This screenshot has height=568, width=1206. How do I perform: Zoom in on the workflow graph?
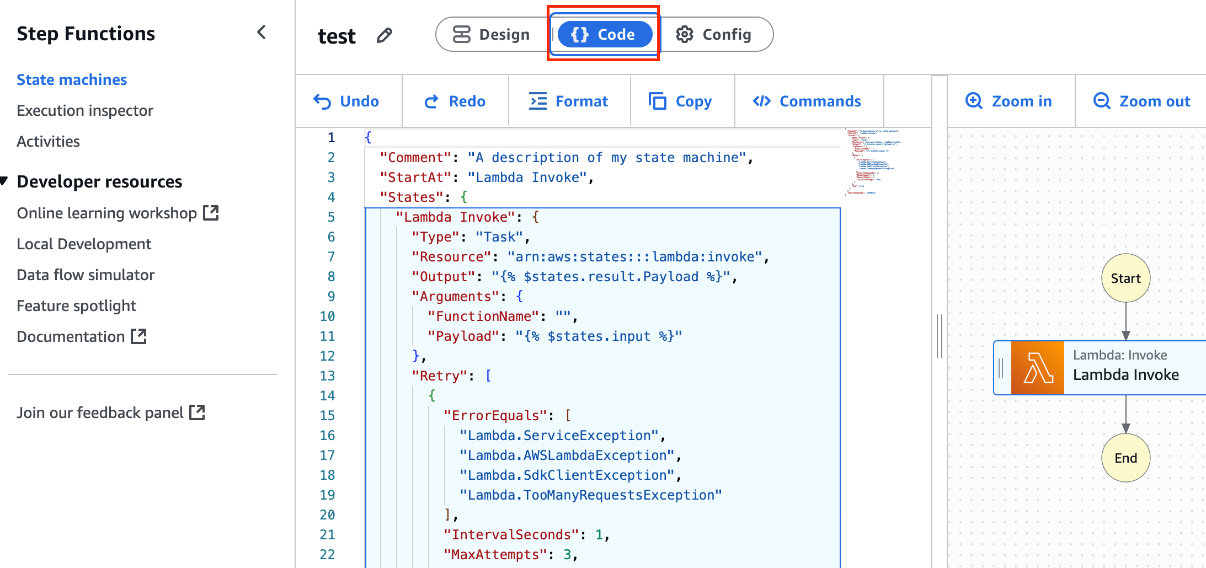tap(1009, 101)
